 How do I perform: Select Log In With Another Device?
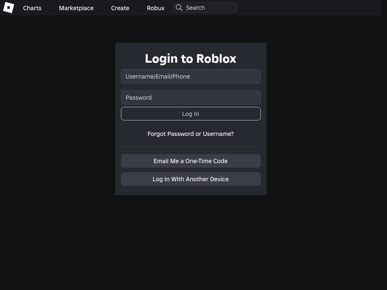tap(190, 179)
